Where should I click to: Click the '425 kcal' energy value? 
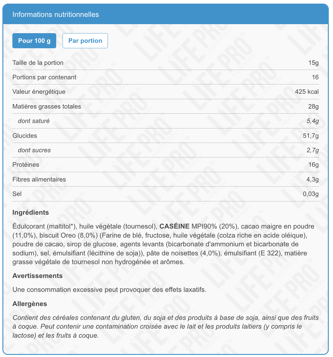[307, 92]
